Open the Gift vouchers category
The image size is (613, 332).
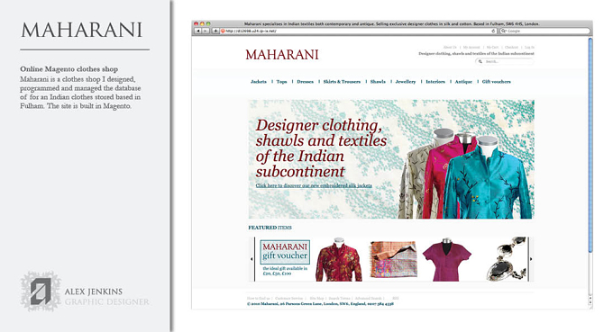click(x=496, y=82)
